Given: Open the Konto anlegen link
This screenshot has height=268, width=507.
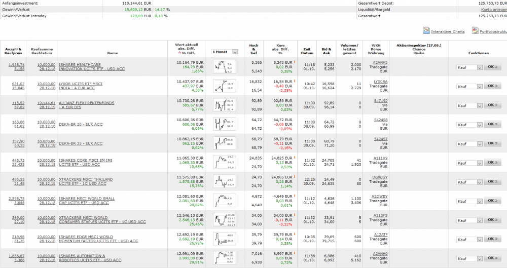Looking at the screenshot, I should pos(494,10).
